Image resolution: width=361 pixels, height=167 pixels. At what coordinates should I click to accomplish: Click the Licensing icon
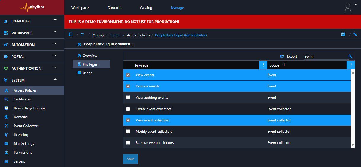(x=7, y=135)
